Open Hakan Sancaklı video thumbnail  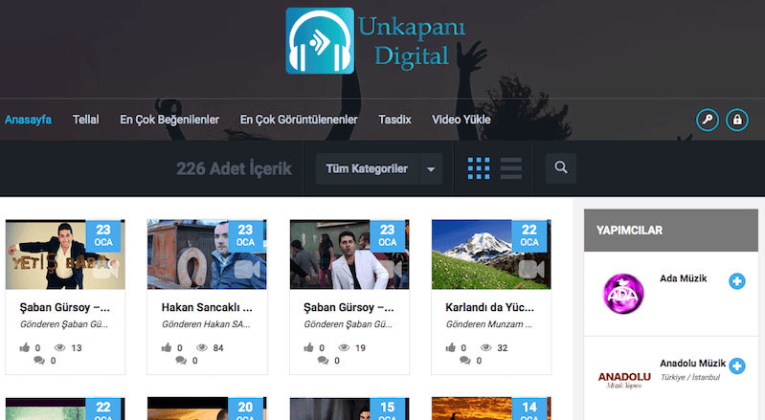pos(207,254)
